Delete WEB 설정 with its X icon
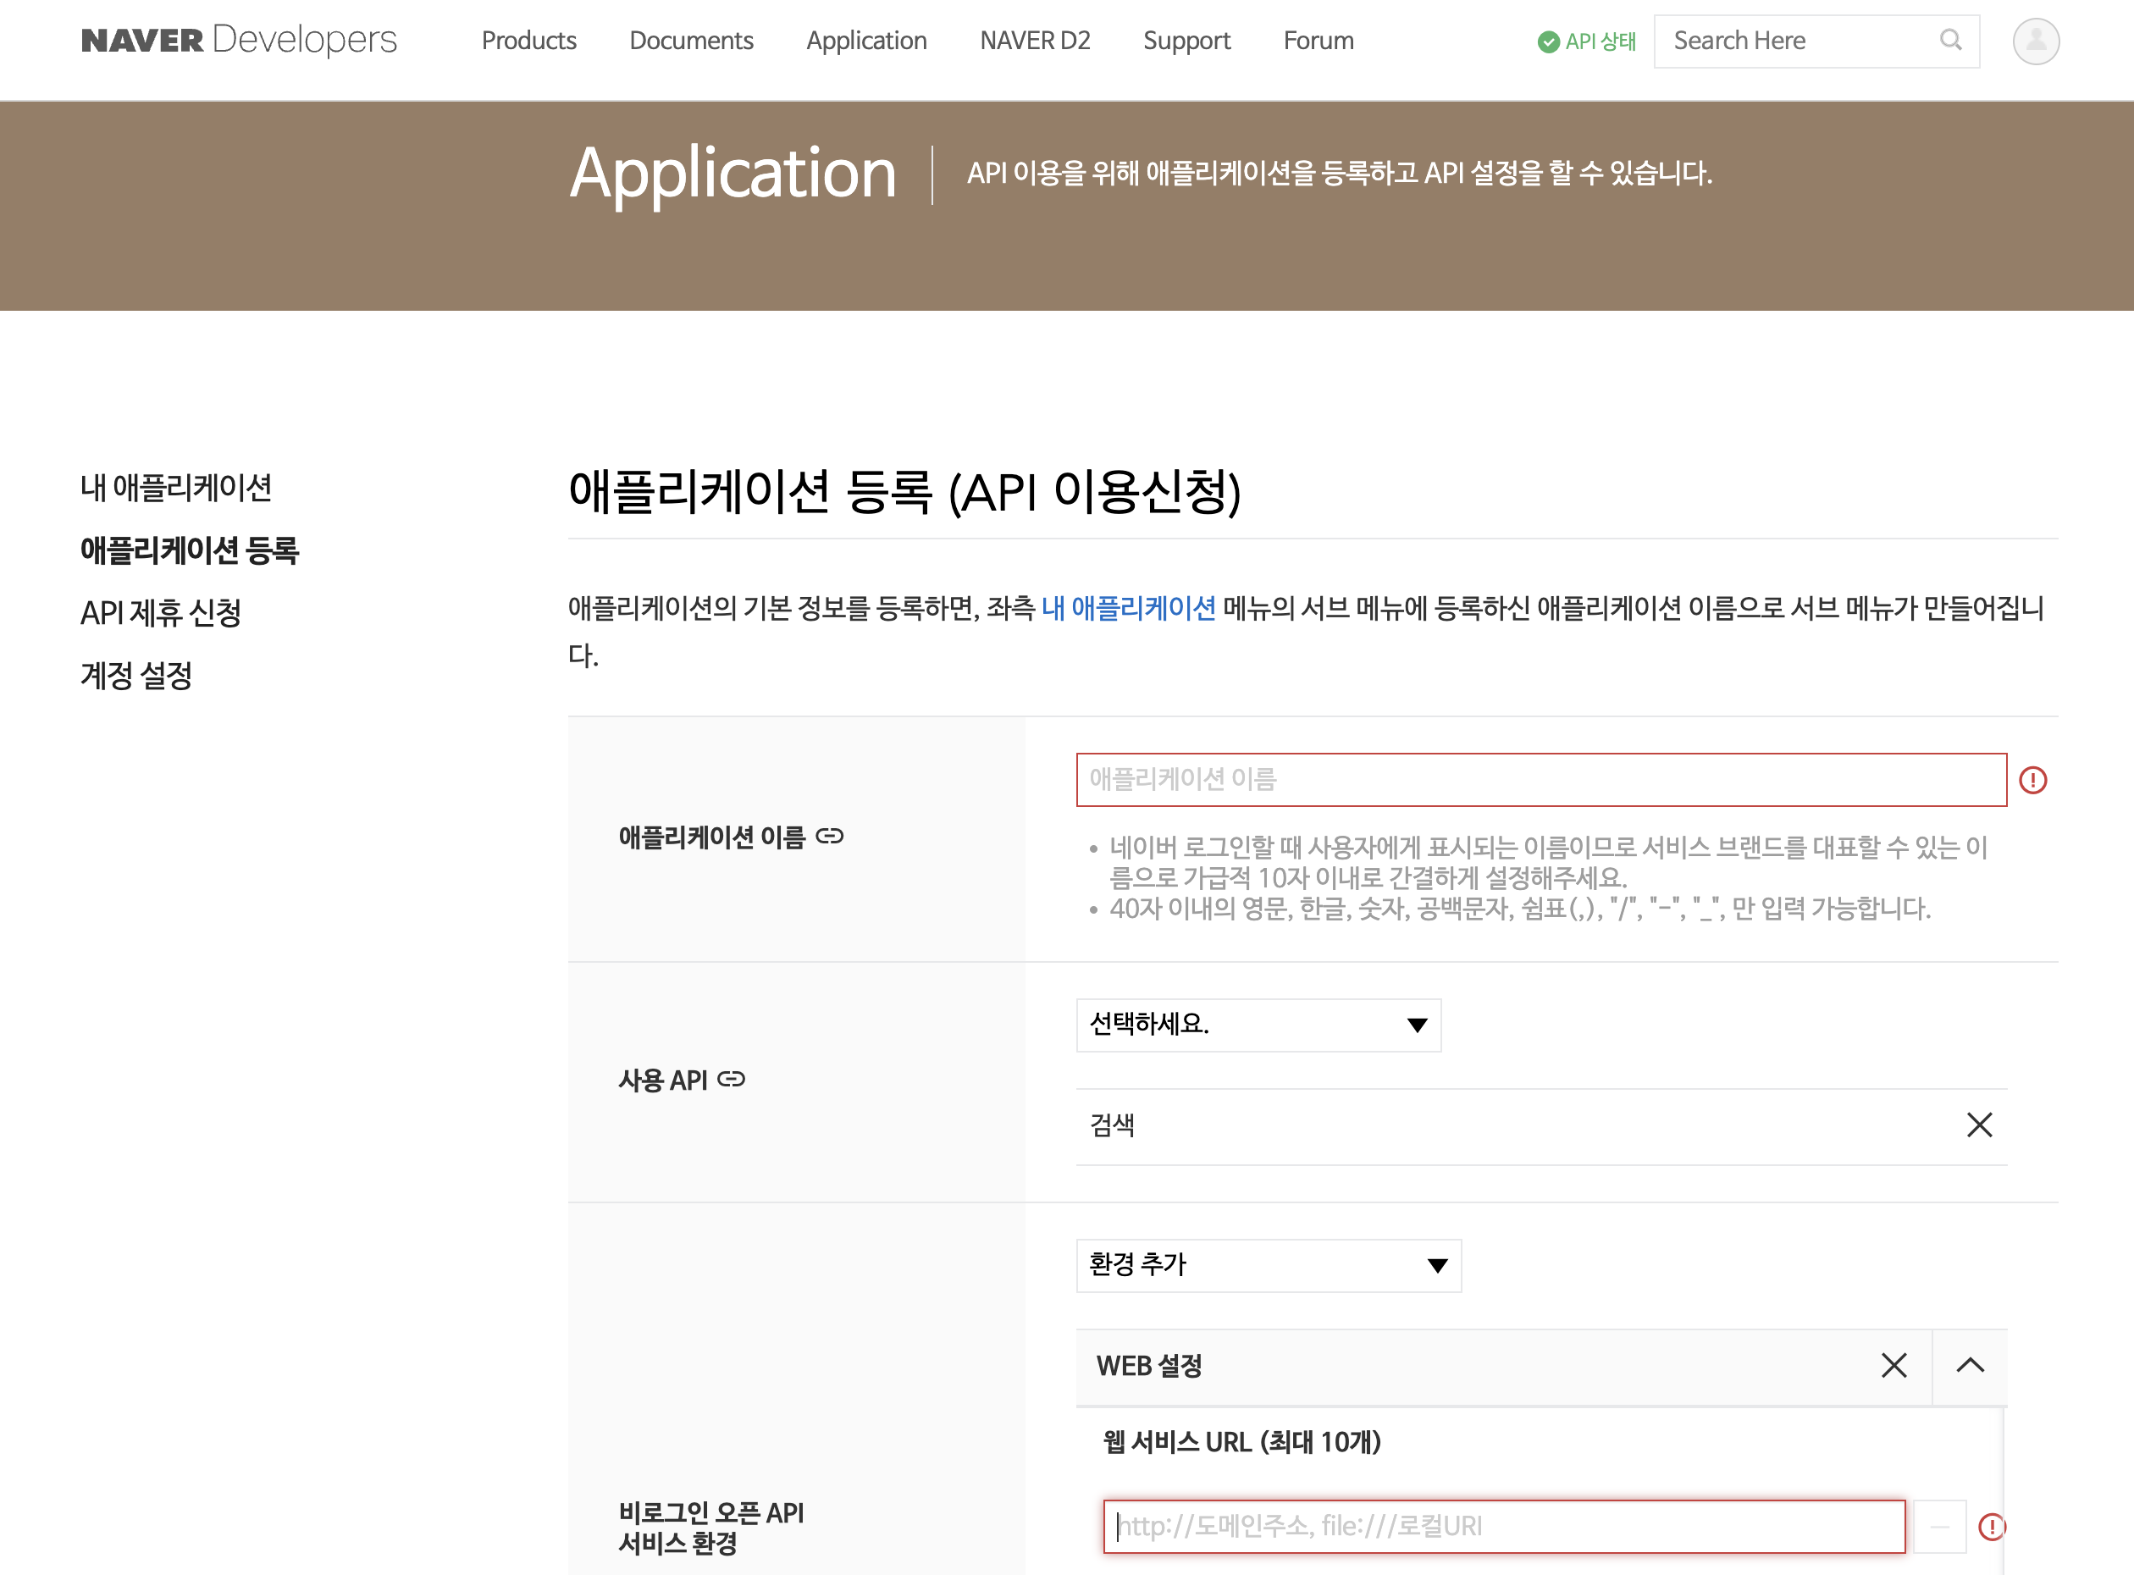Screen dimensions: 2134x1575 (x=1894, y=1365)
